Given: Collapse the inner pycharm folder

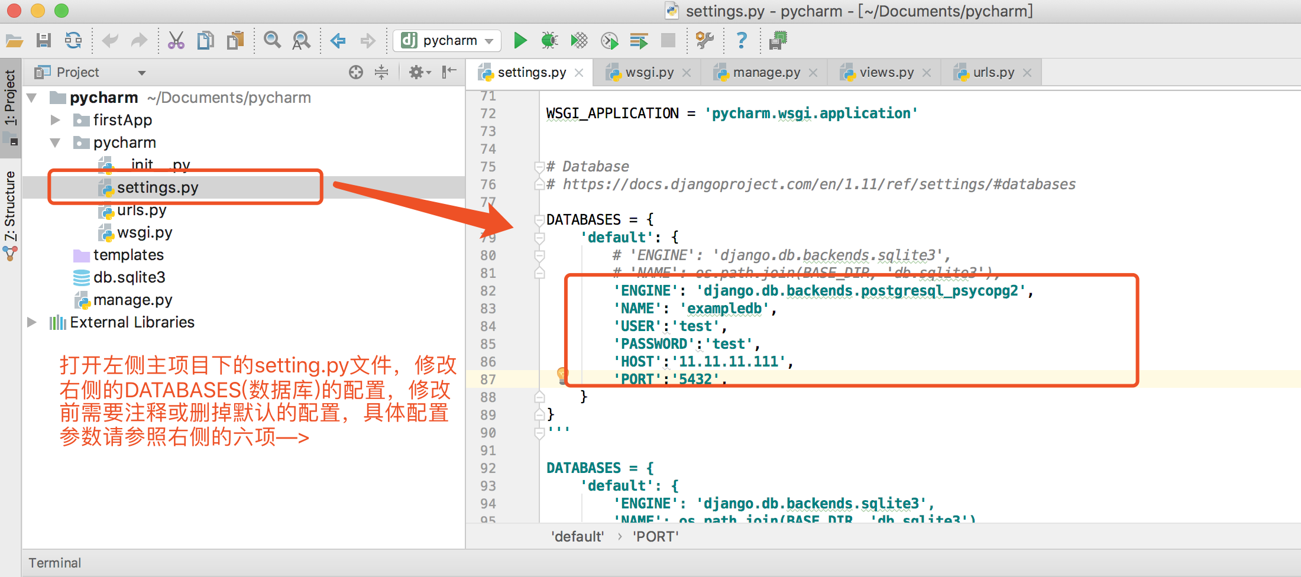Looking at the screenshot, I should point(56,142).
